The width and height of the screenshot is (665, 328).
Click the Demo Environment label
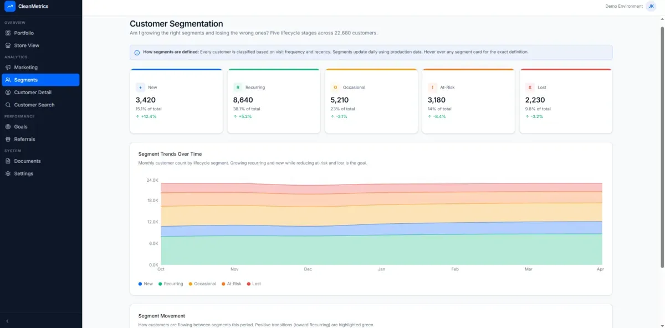[x=623, y=6]
